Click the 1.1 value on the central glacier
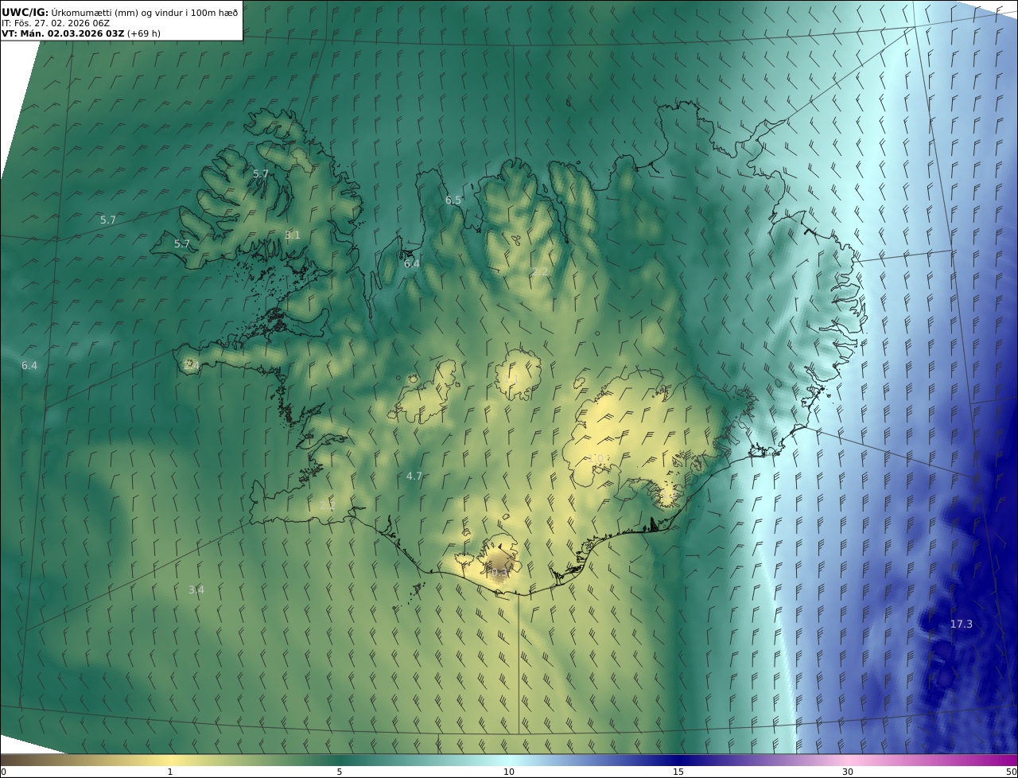The image size is (1018, 778). 511,379
